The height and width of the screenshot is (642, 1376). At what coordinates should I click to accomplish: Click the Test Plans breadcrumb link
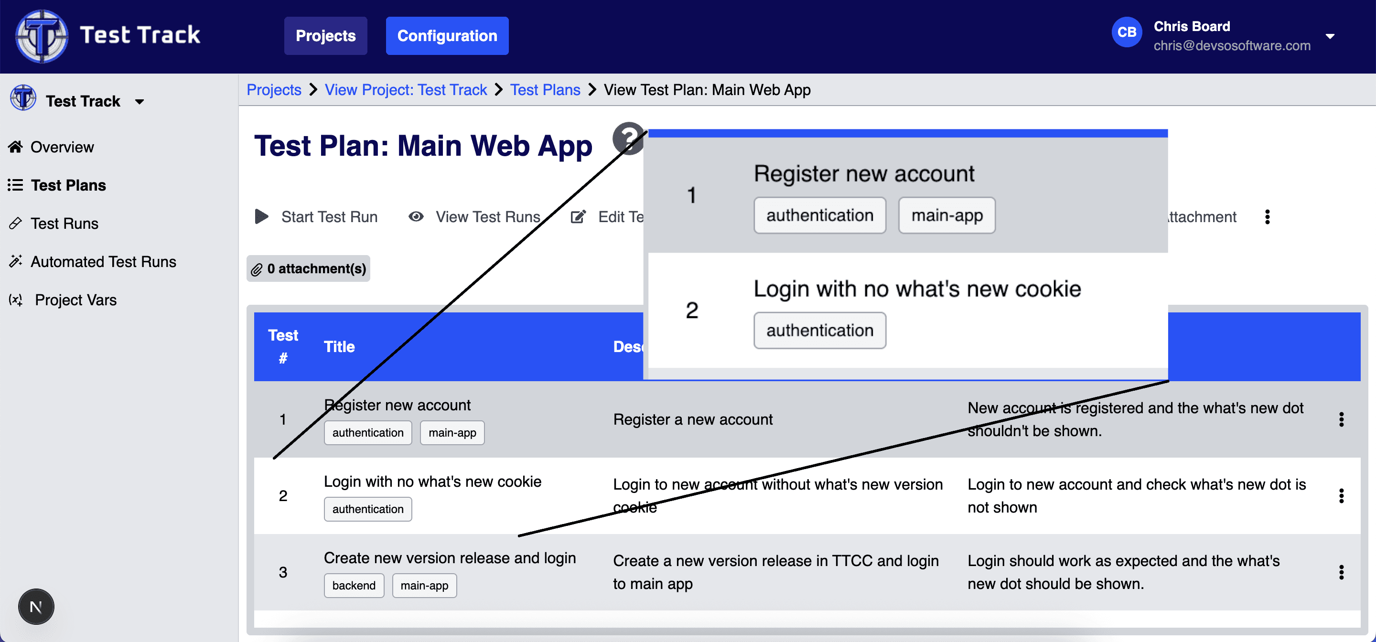(544, 90)
